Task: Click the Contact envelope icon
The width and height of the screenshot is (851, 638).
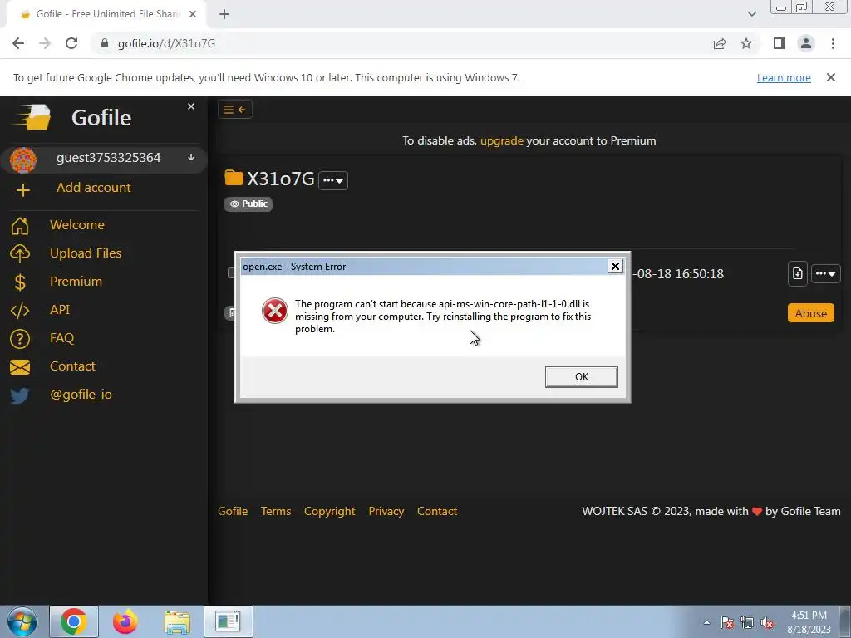Action: point(20,367)
